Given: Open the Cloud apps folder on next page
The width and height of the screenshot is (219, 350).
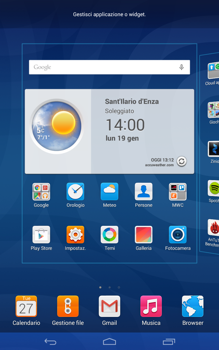Looking at the screenshot, I should click(x=214, y=71).
